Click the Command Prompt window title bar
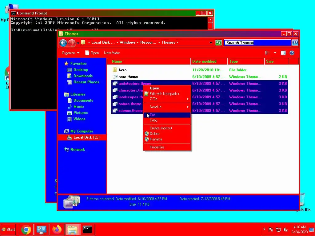Viewport: 315px width, 236px height. point(102,13)
